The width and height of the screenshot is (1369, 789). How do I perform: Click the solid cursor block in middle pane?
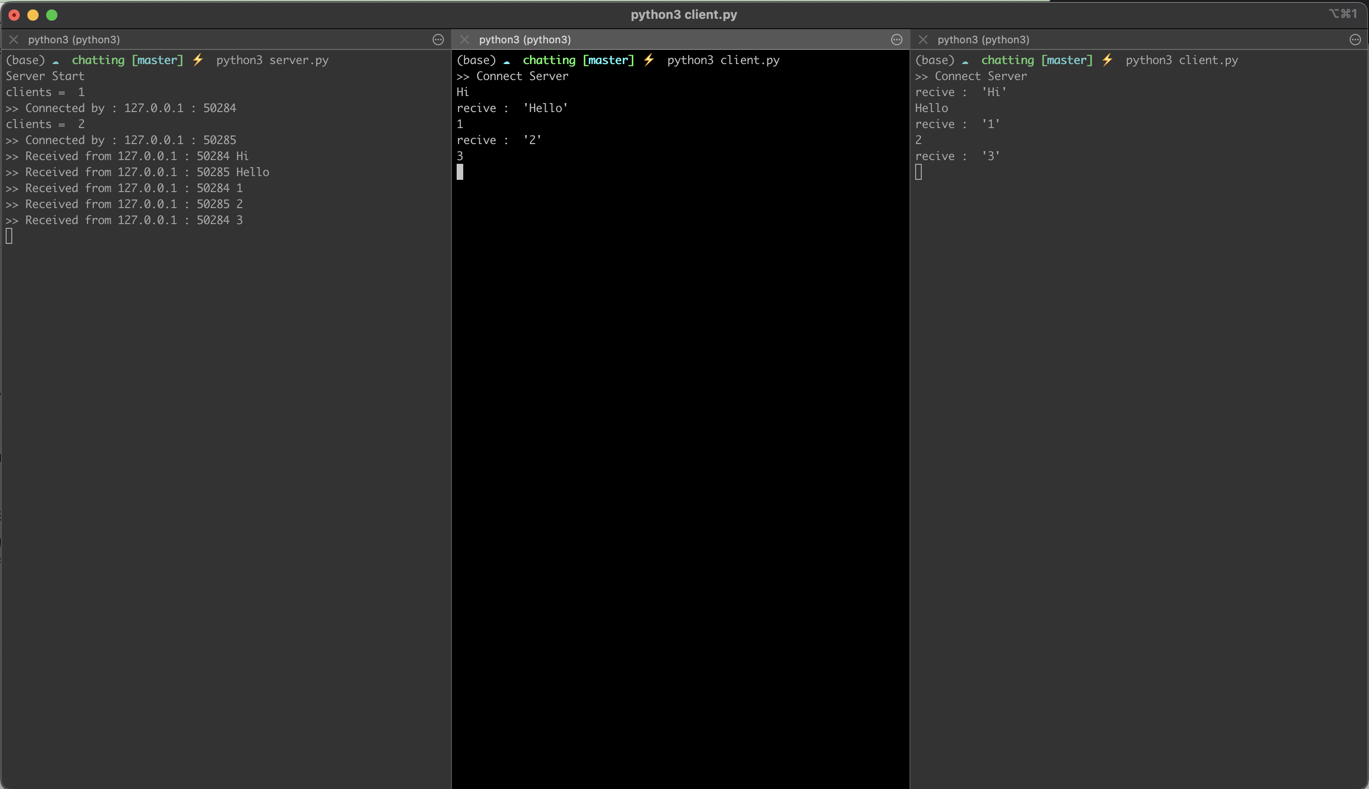coord(460,172)
